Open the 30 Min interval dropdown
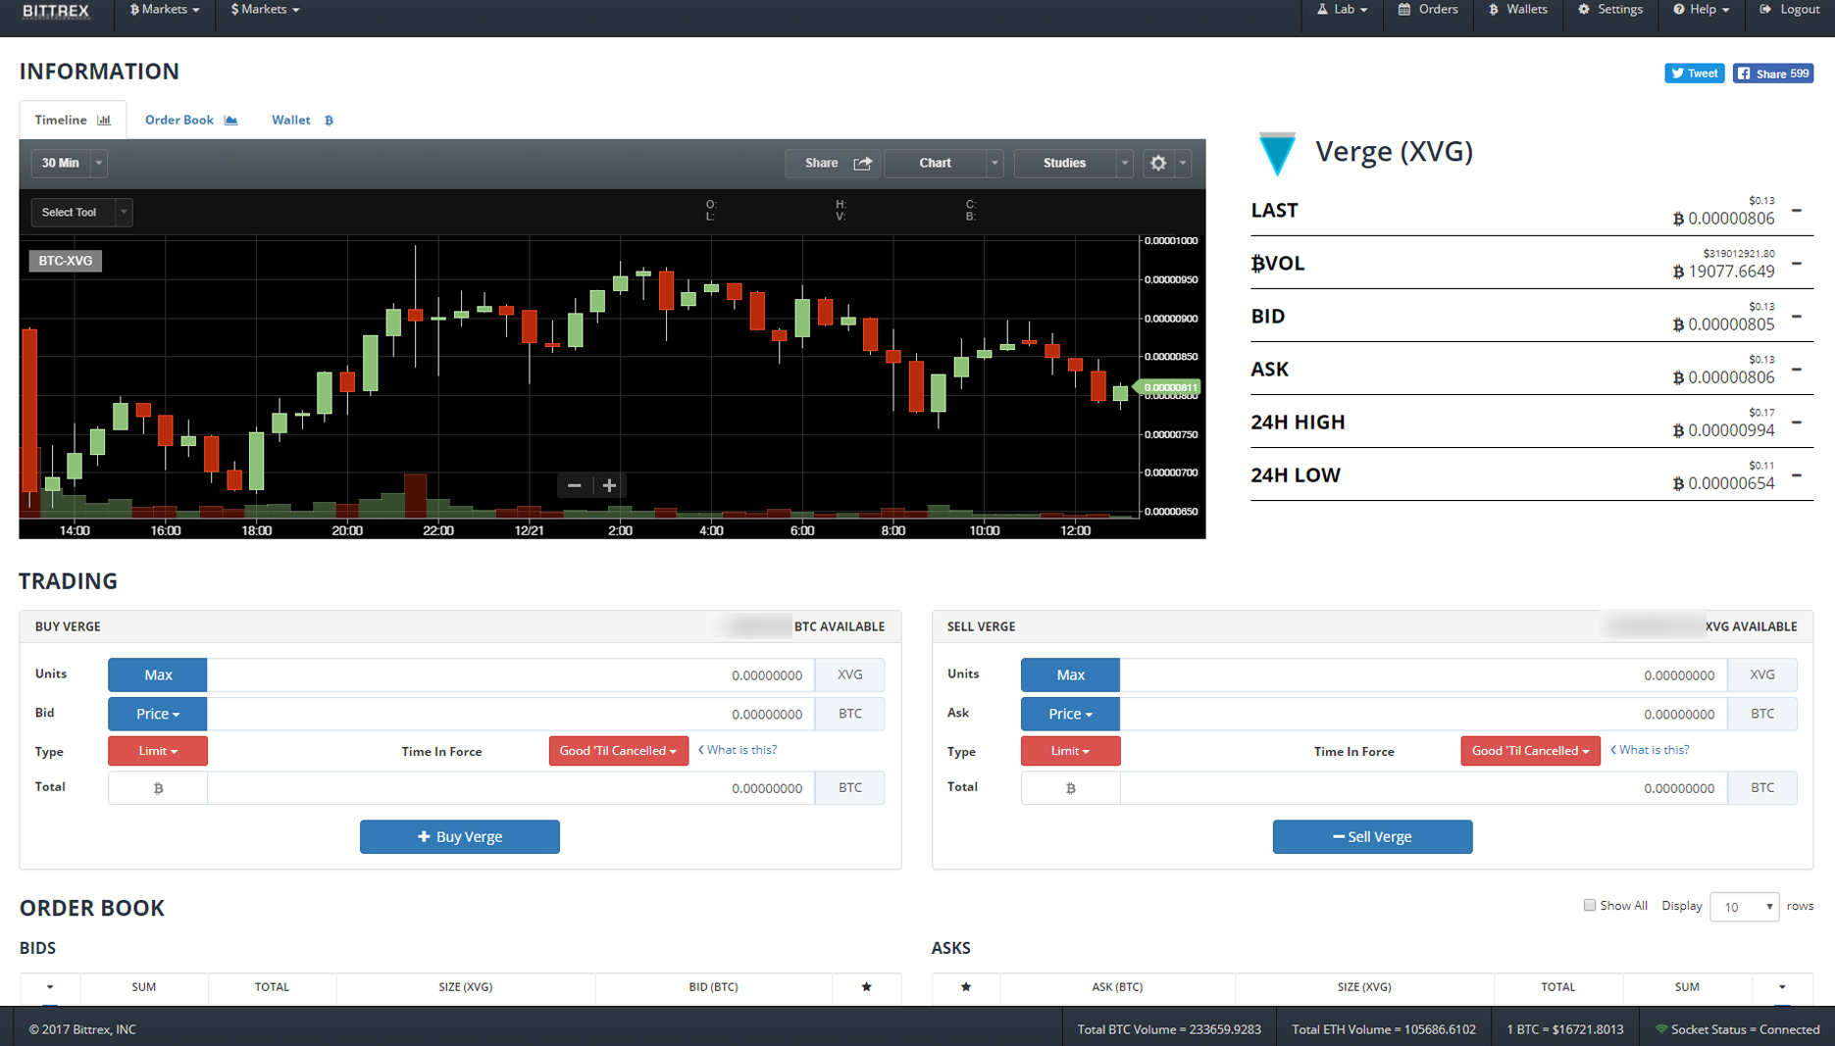This screenshot has width=1835, height=1046. pos(69,163)
